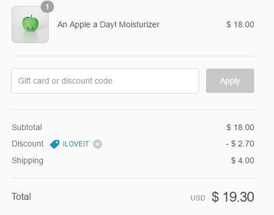Open the green apple product thumbnail

click(30, 24)
